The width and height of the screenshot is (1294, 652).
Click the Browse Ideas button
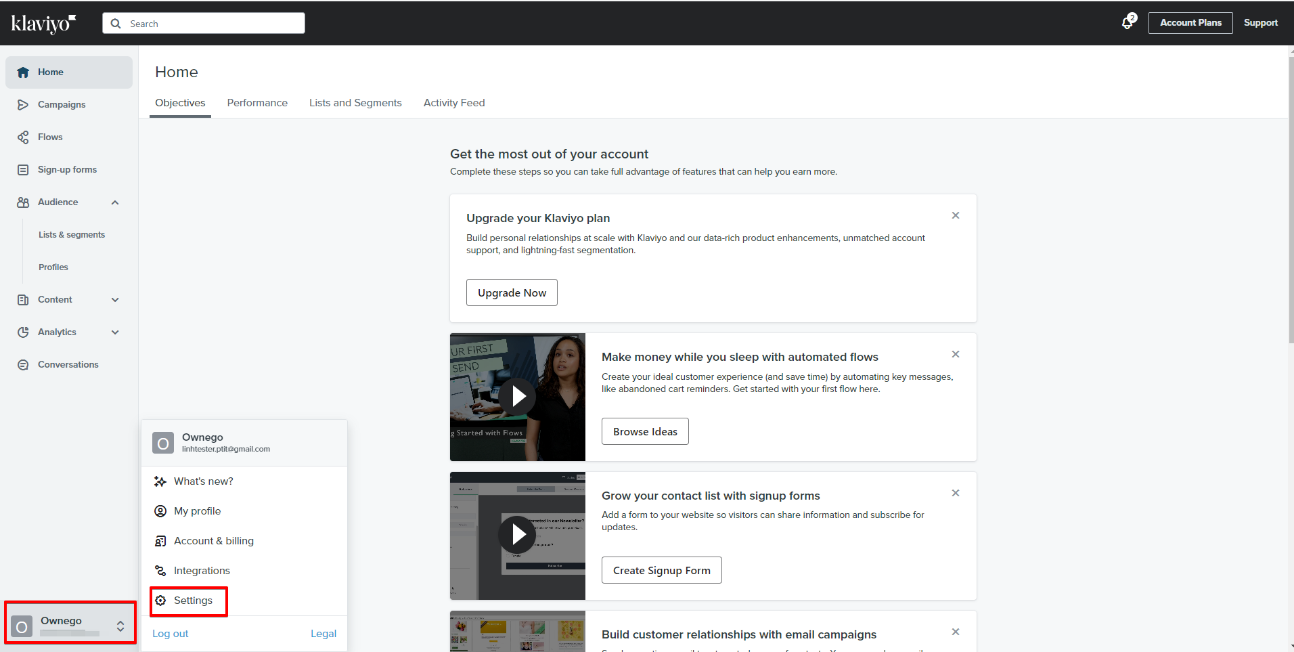pos(645,431)
